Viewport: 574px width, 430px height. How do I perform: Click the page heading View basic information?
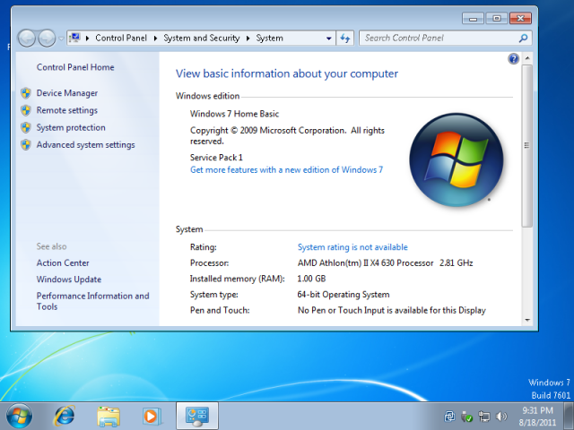point(287,73)
